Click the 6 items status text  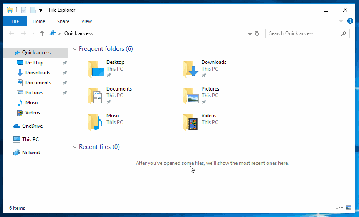tap(17, 208)
